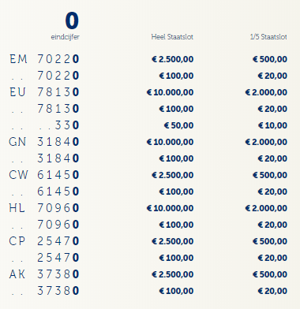Click € 2.500,00 prize for CP 25470
The image size is (300, 309).
(x=173, y=241)
